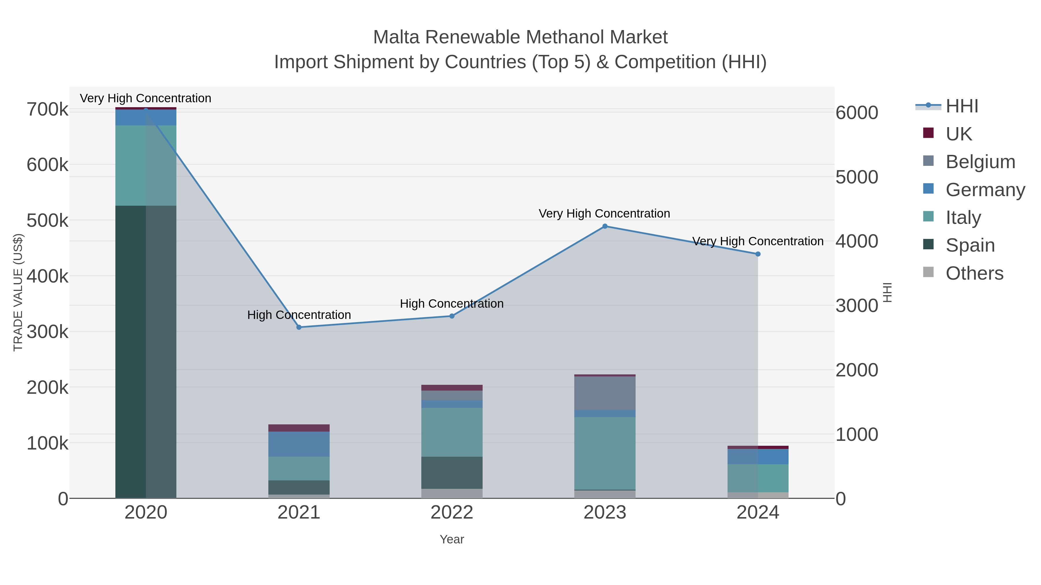Click the rotated 'HHI' right axis title

(x=887, y=292)
